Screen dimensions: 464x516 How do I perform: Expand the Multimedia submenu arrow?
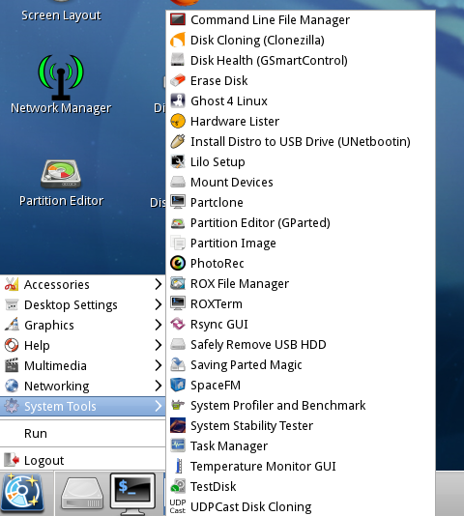click(x=159, y=365)
